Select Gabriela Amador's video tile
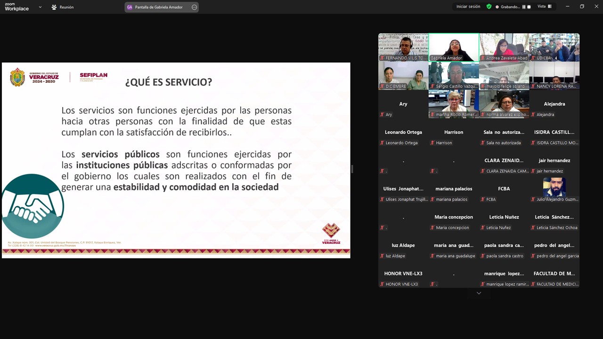Image resolution: width=603 pixels, height=339 pixels. [x=454, y=46]
